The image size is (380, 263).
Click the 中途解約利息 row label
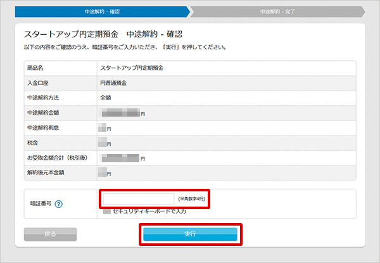43,128
